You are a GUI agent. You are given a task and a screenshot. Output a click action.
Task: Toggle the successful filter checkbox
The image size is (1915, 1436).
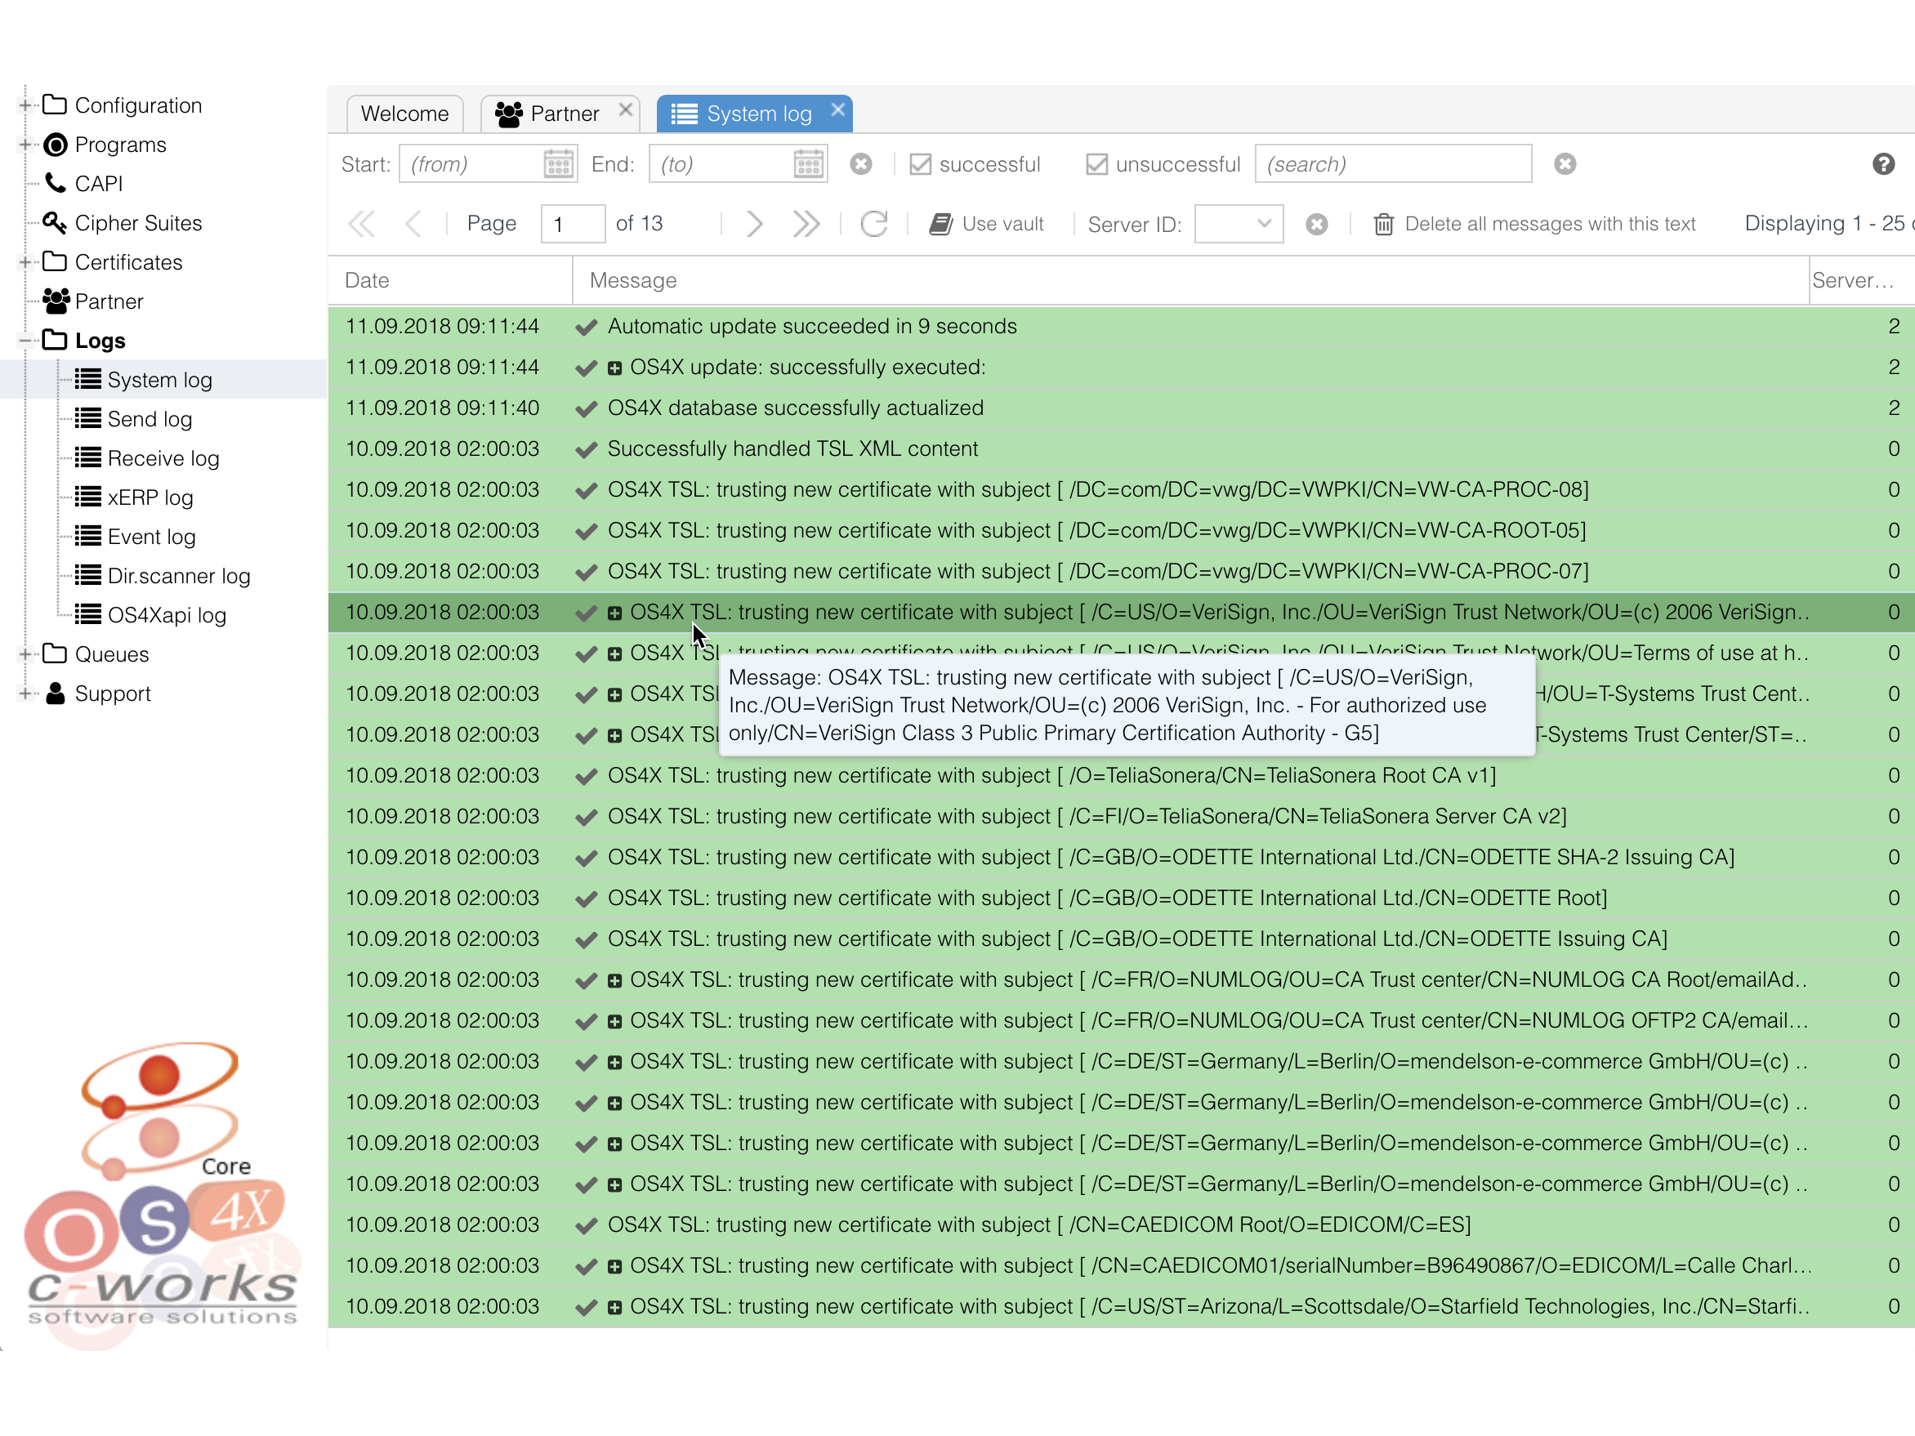(918, 164)
